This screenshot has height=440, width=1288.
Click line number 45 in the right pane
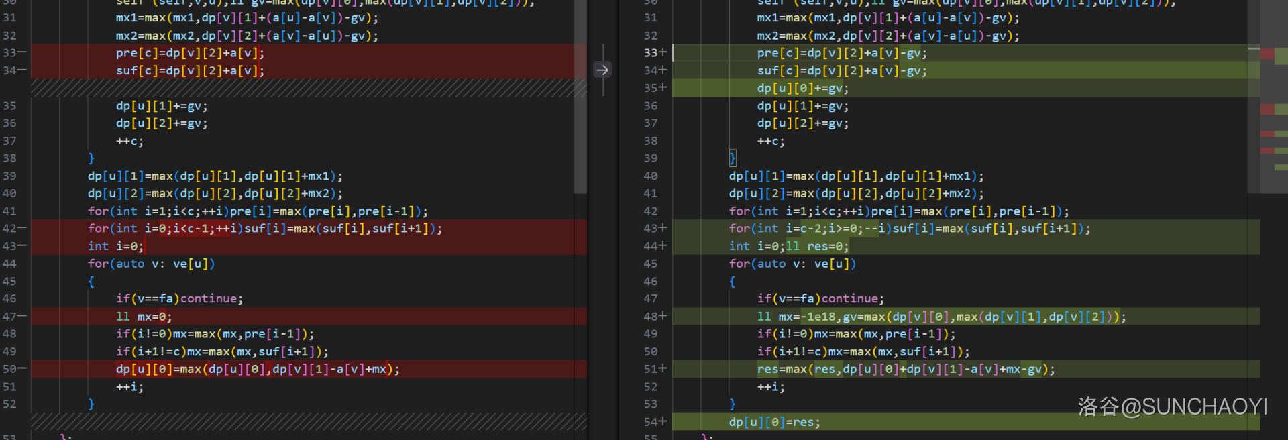[x=650, y=264]
